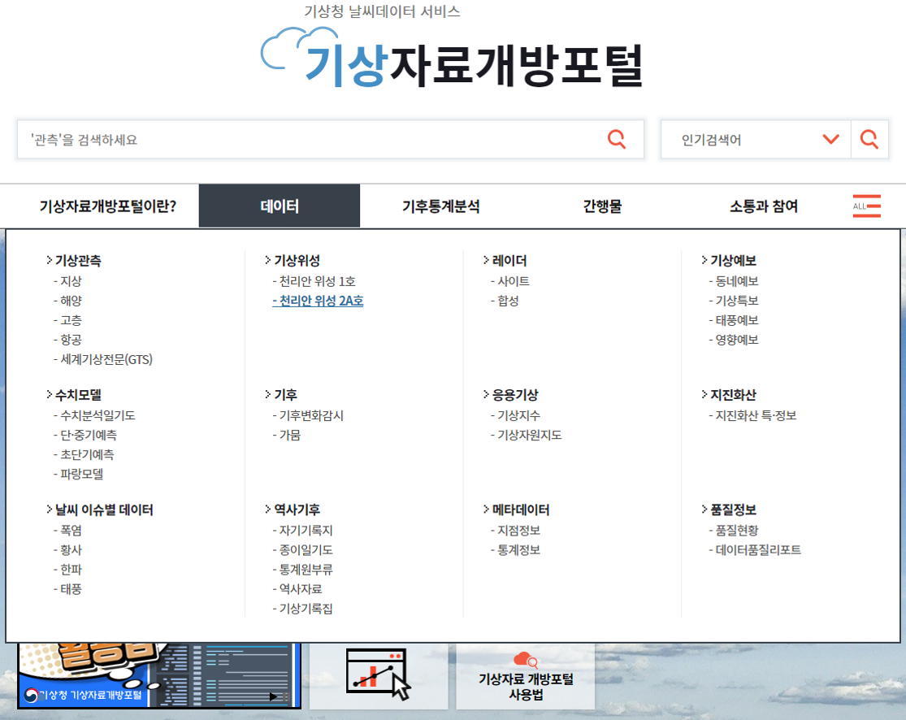
Task: Open 기상자료 개방포털 사용법 card
Action: click(525, 676)
